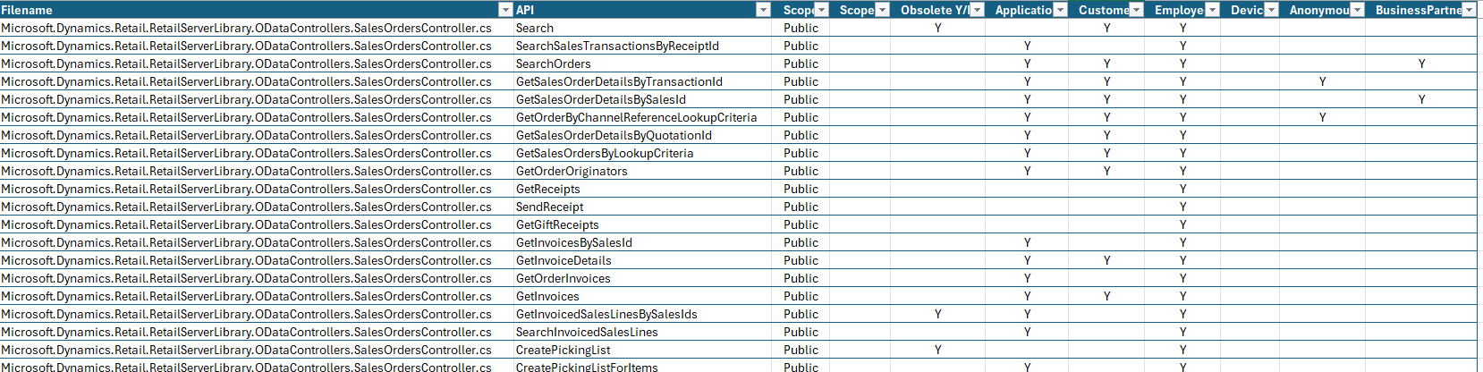Select the 'GetSalesOrdersByLookupCriteria' cell
Image resolution: width=1483 pixels, height=372 pixels.
click(642, 153)
